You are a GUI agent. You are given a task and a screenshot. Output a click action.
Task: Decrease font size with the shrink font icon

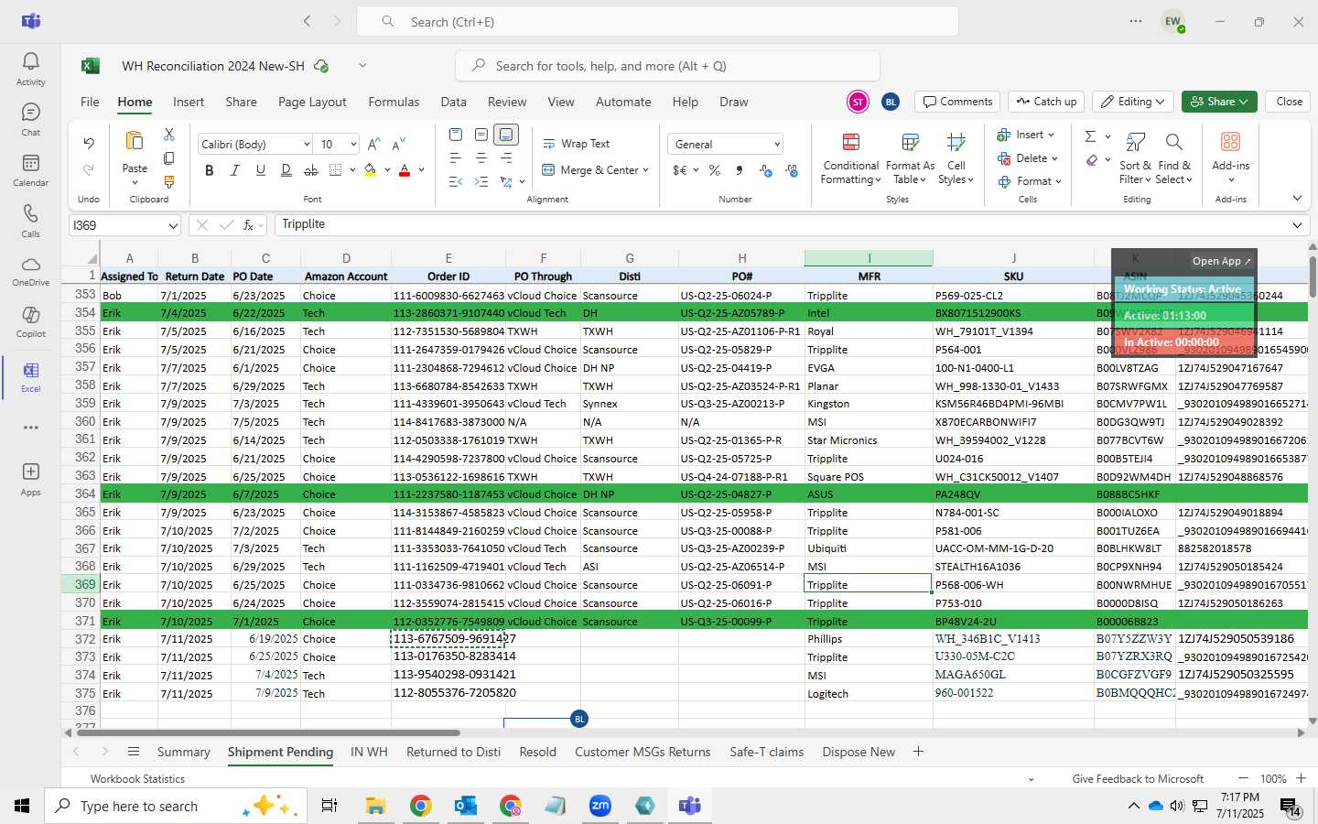coord(398,145)
